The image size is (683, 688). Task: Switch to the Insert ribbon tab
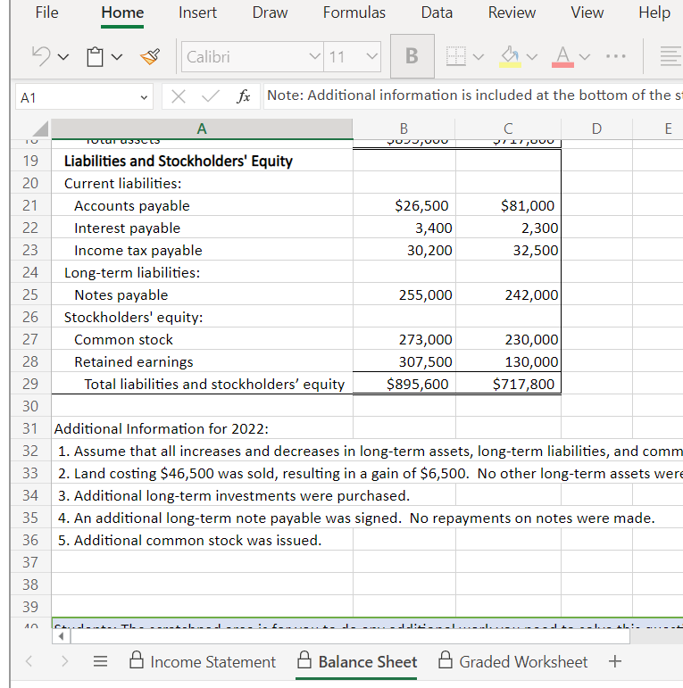197,12
